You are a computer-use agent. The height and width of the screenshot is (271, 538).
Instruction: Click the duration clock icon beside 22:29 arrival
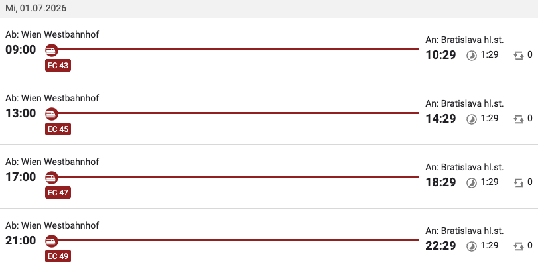click(472, 246)
